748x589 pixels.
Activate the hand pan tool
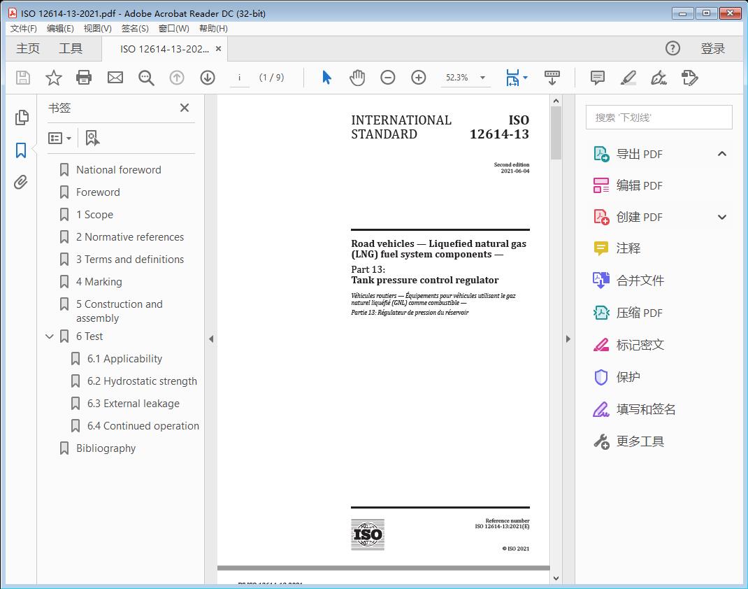click(x=357, y=78)
